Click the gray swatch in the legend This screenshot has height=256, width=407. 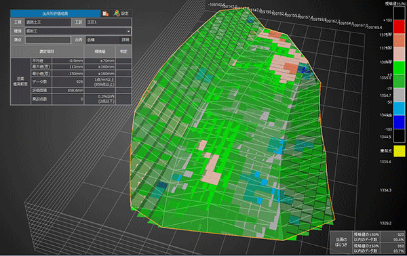(400, 95)
